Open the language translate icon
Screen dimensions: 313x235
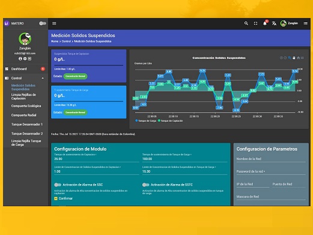pos(274,23)
